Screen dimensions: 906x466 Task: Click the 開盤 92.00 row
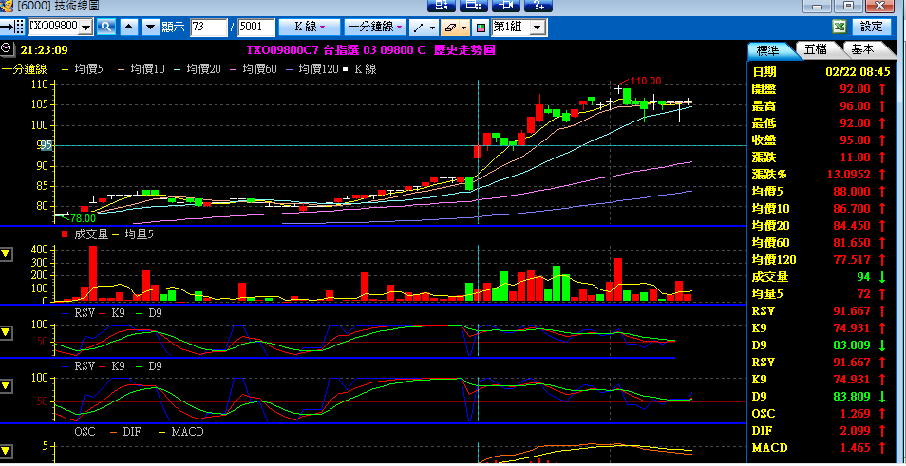click(x=821, y=89)
